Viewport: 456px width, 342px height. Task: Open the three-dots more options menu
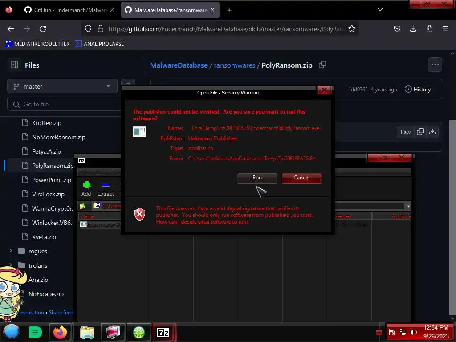[x=435, y=65]
